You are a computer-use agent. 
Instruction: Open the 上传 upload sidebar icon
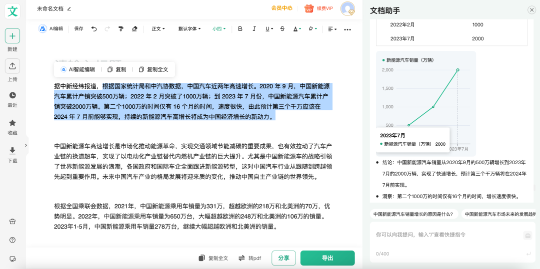click(x=12, y=66)
